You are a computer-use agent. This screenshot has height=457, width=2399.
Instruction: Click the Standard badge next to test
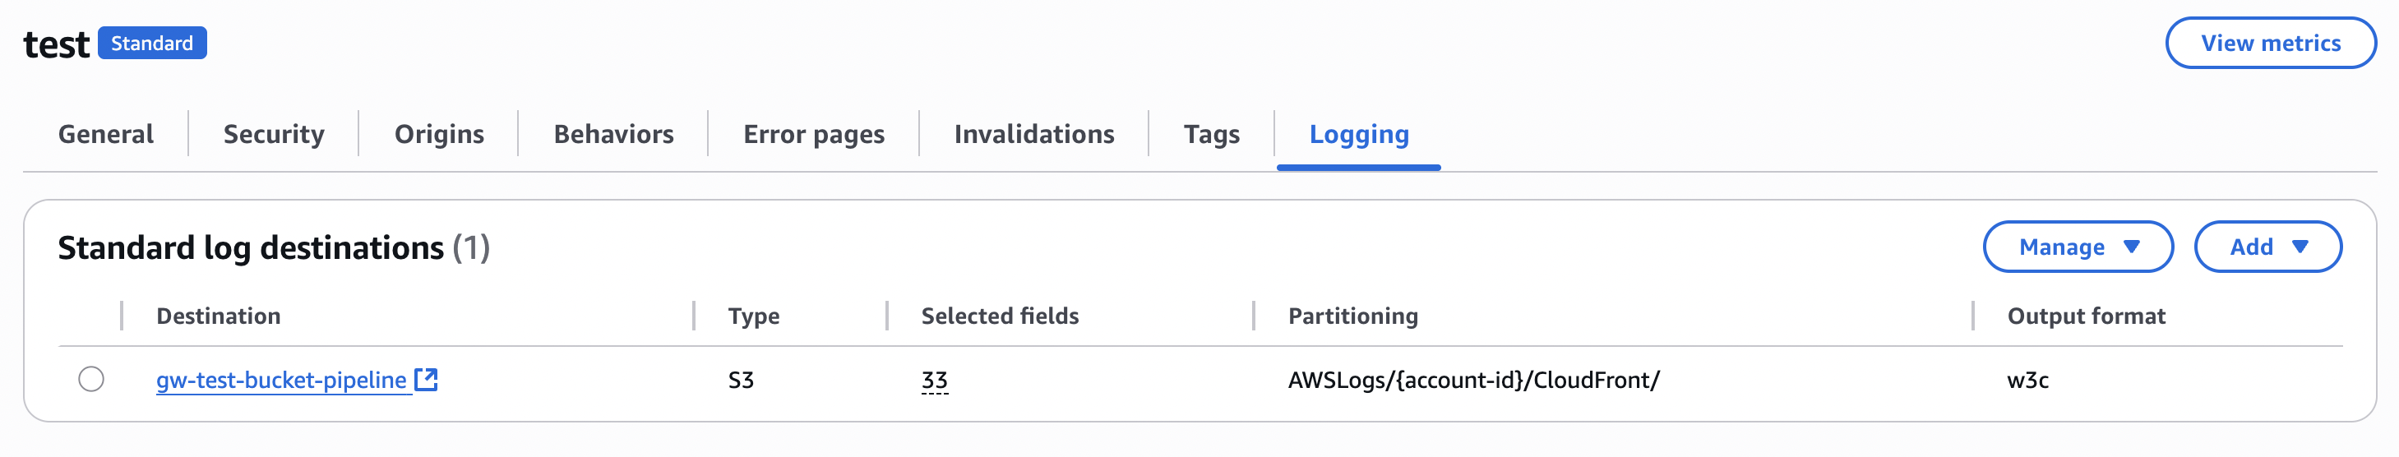[152, 43]
